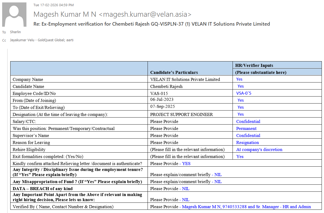This screenshot has height=213, width=324.
Task: Click the 'Salary/CTC:' row label
Action: (24, 121)
